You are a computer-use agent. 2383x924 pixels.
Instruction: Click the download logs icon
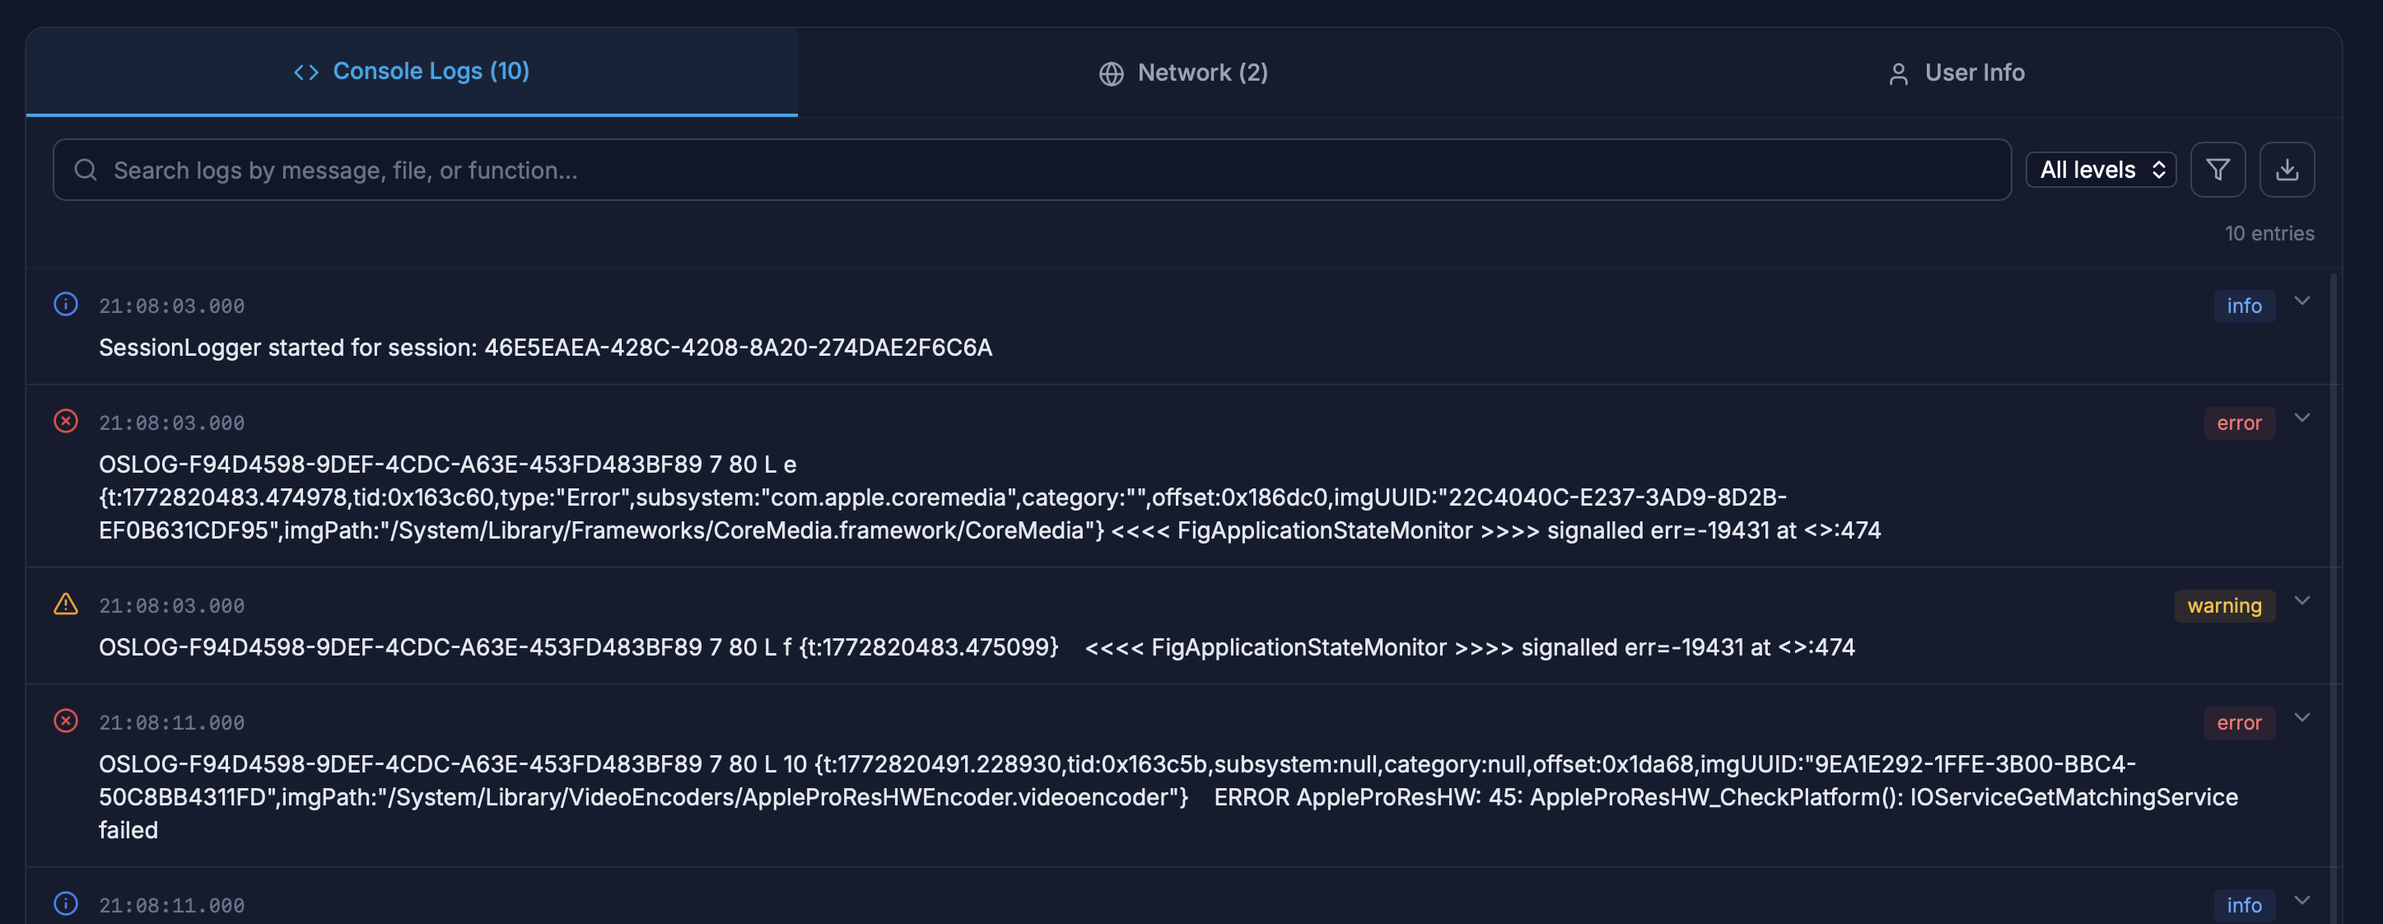2286,170
